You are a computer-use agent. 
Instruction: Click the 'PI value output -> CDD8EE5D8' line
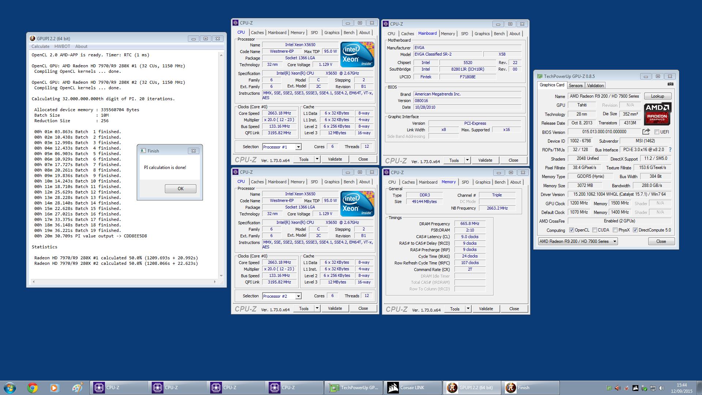pyautogui.click(x=91, y=236)
